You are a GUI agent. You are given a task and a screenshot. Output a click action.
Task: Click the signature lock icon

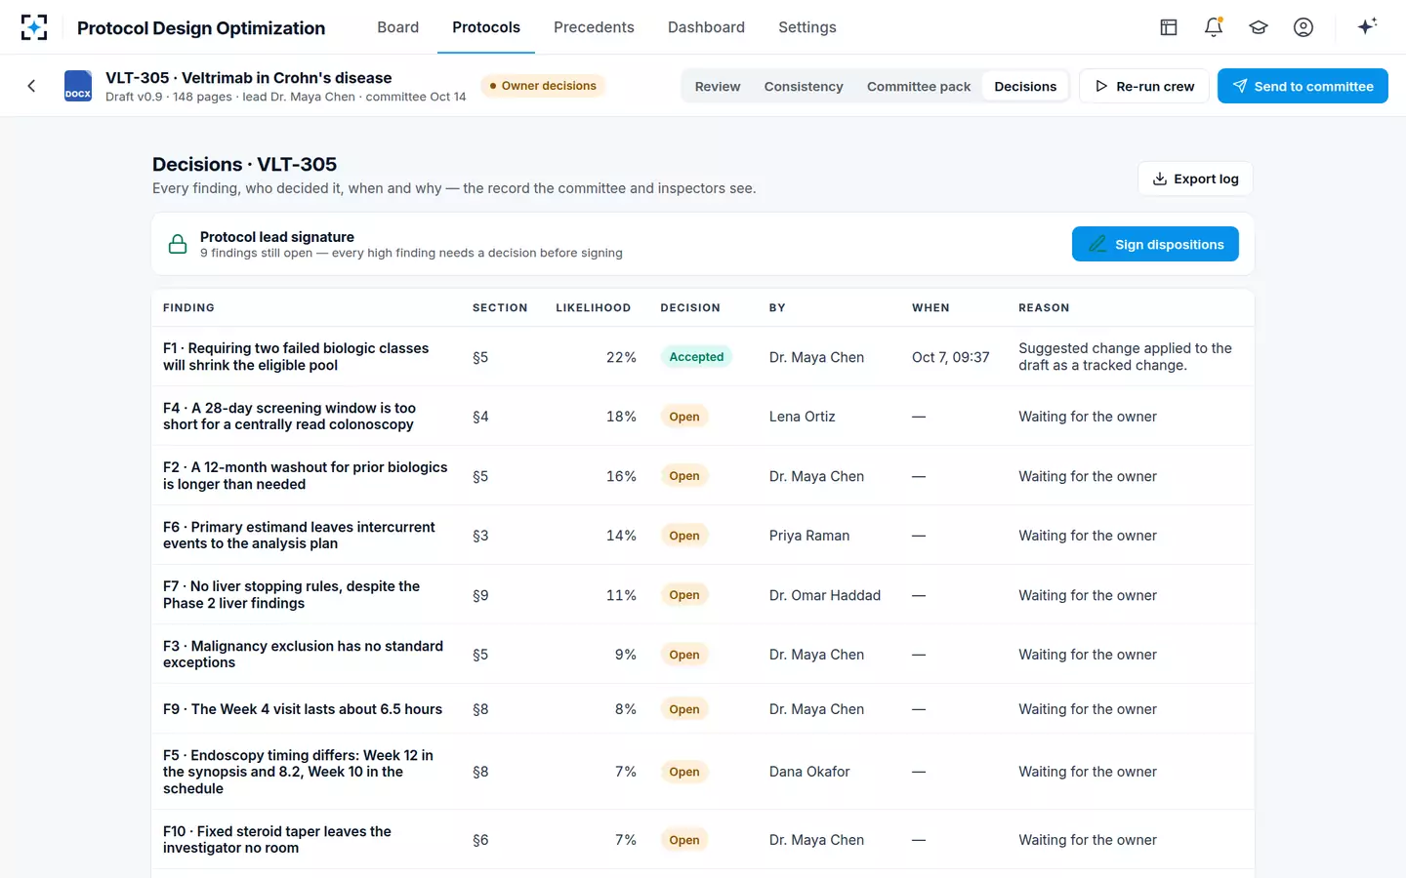click(x=178, y=244)
